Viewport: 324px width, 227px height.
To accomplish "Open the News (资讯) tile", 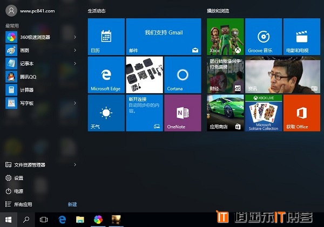I will pyautogui.click(x=282, y=75).
